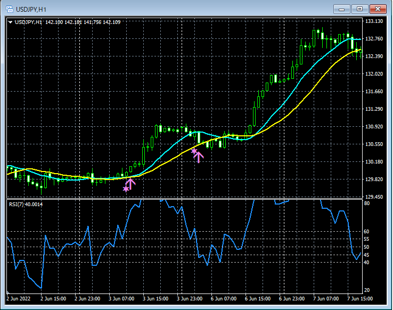Click the 130.180 price scale label
393x310 pixels.
(374, 162)
